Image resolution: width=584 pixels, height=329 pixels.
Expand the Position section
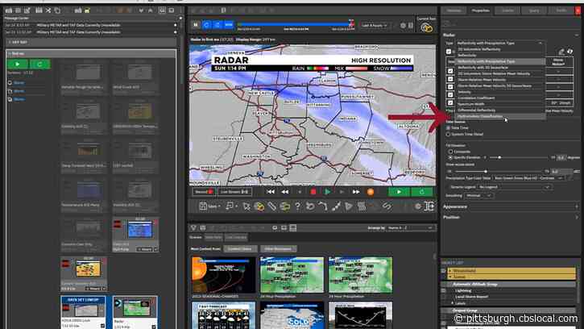510,217
